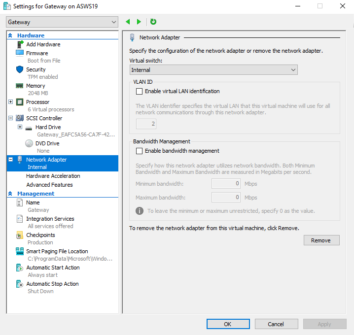The height and width of the screenshot is (335, 354).
Task: Click Remove to delete the network adapter
Action: click(x=321, y=240)
